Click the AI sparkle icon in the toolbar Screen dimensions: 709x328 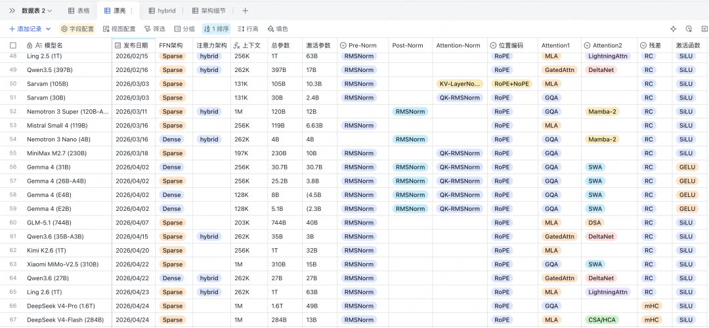coord(674,29)
